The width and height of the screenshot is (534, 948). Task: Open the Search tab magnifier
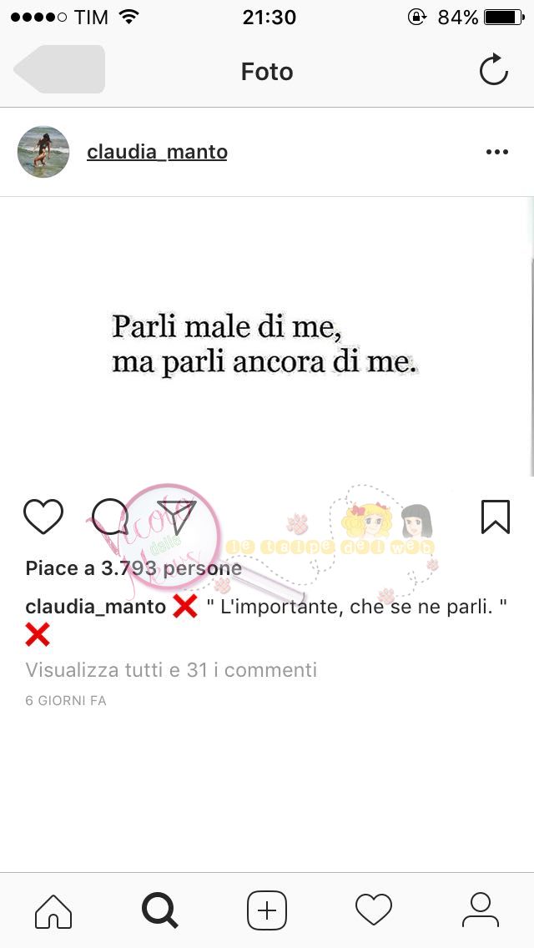tap(159, 910)
